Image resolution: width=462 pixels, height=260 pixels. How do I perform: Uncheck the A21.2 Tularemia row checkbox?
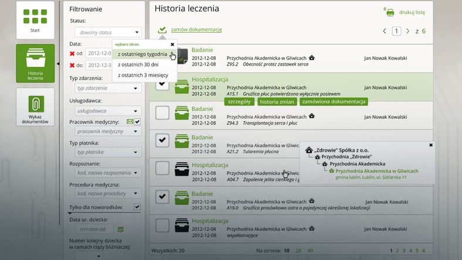click(162, 141)
